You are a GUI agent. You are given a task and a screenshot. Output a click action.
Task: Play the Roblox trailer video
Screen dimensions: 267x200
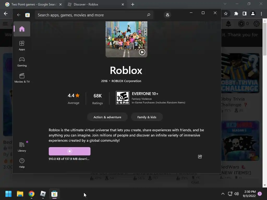pyautogui.click(x=142, y=52)
